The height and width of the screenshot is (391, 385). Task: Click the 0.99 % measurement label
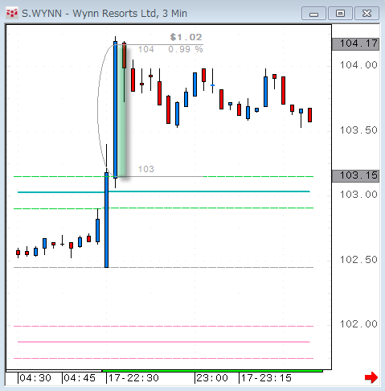(186, 49)
